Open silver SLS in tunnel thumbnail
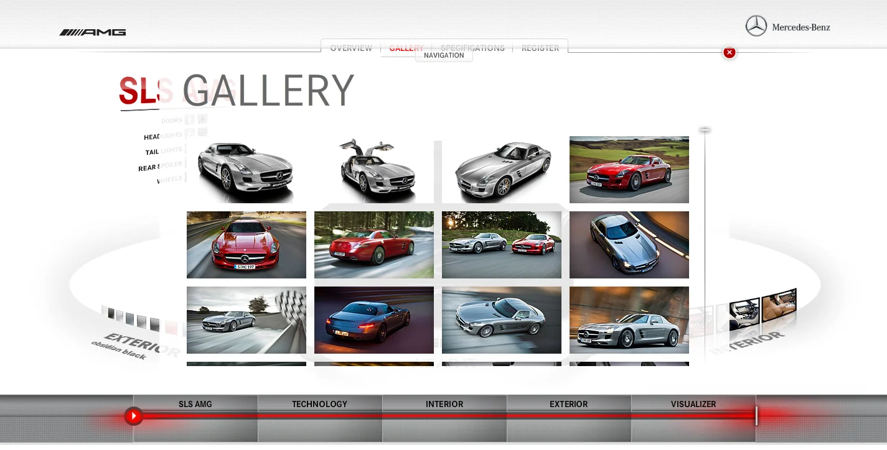Viewport: 887px width, 450px height. pos(629,320)
